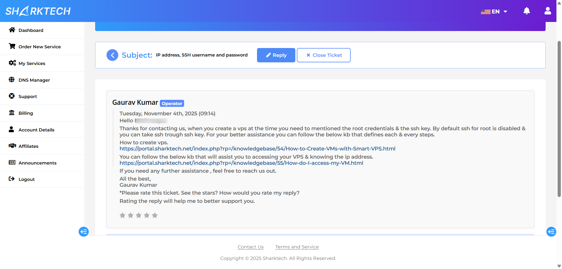Viewport: 562px width, 269px height.
Task: Click the Dashboard home icon
Action: (12, 30)
